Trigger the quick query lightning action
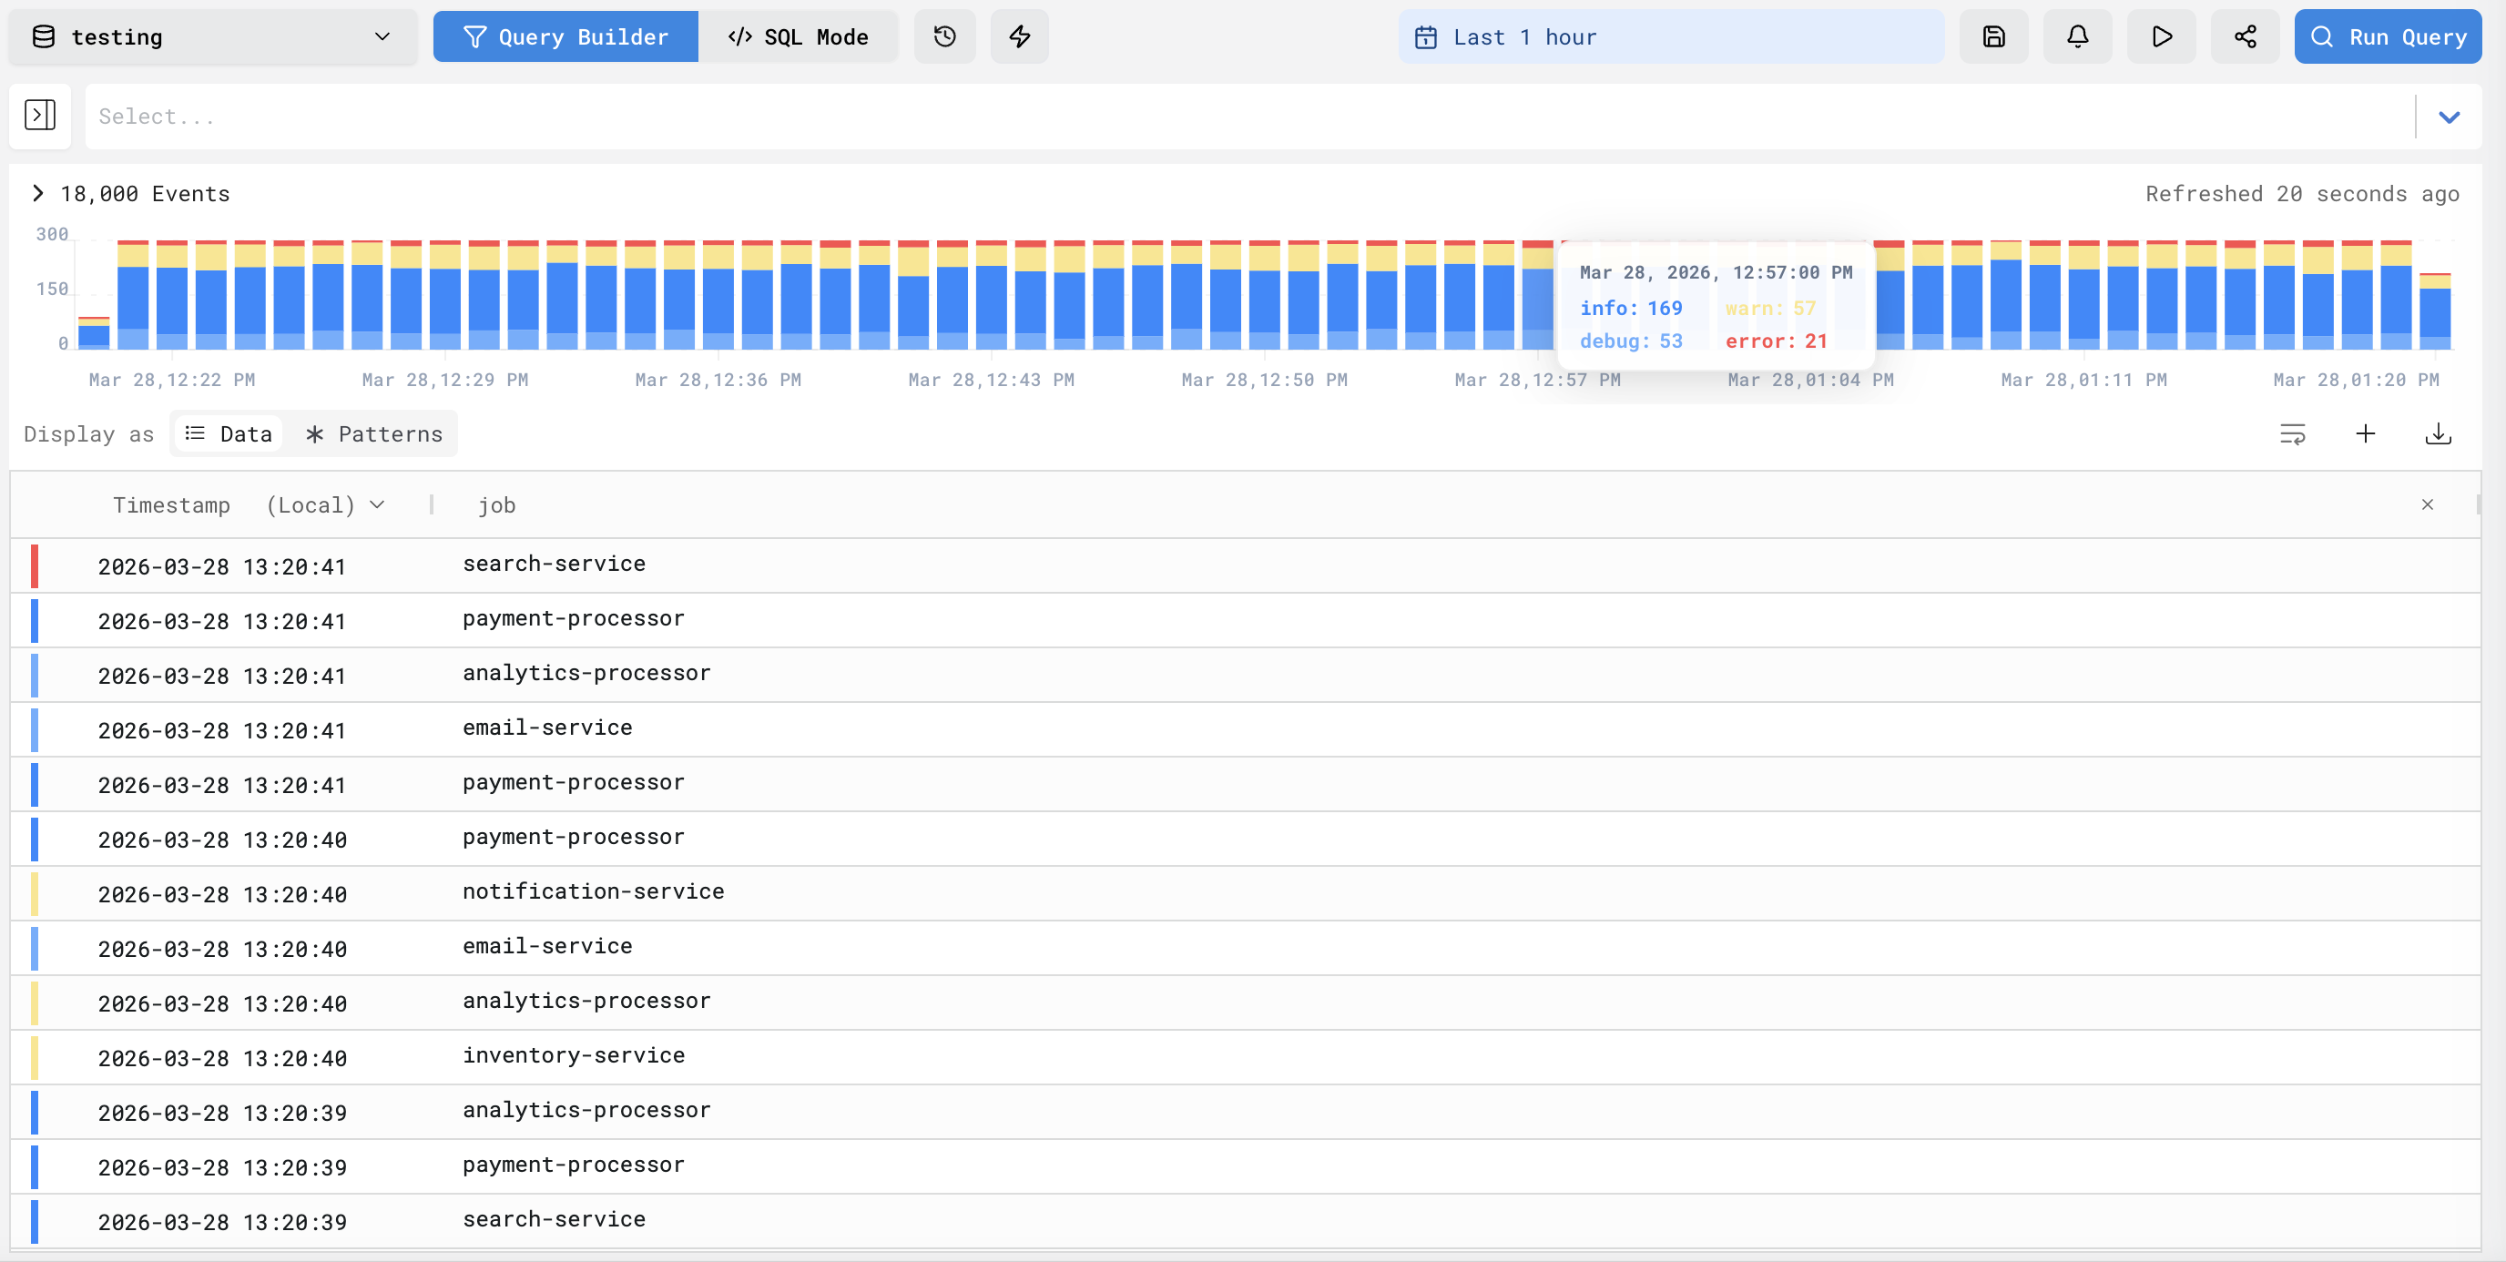 point(1019,36)
